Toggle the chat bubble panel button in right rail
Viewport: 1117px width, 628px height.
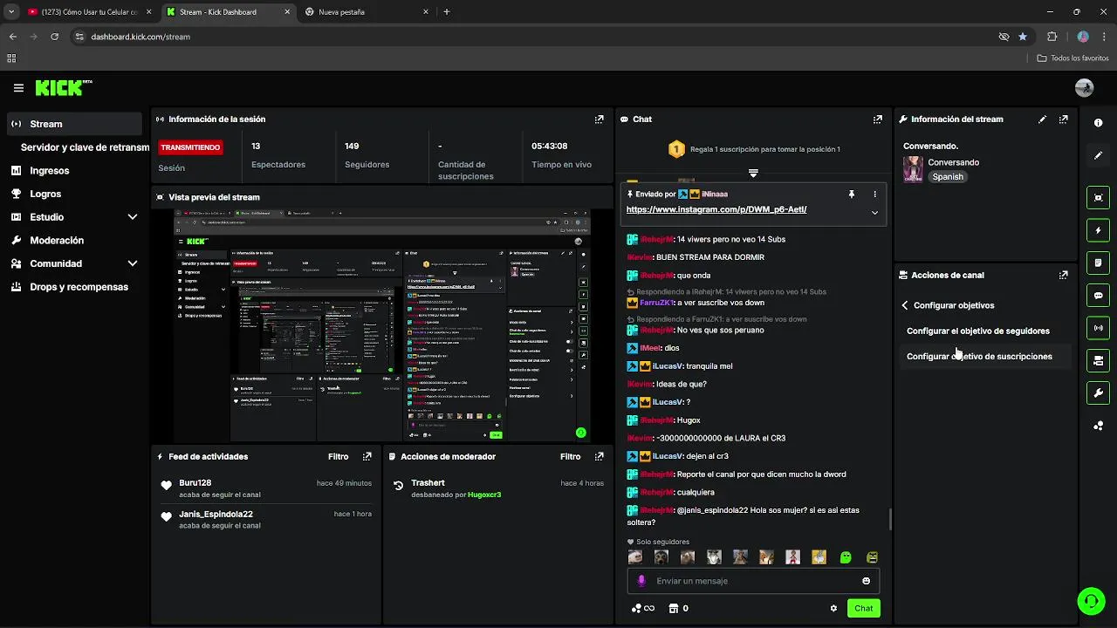[x=1098, y=295]
